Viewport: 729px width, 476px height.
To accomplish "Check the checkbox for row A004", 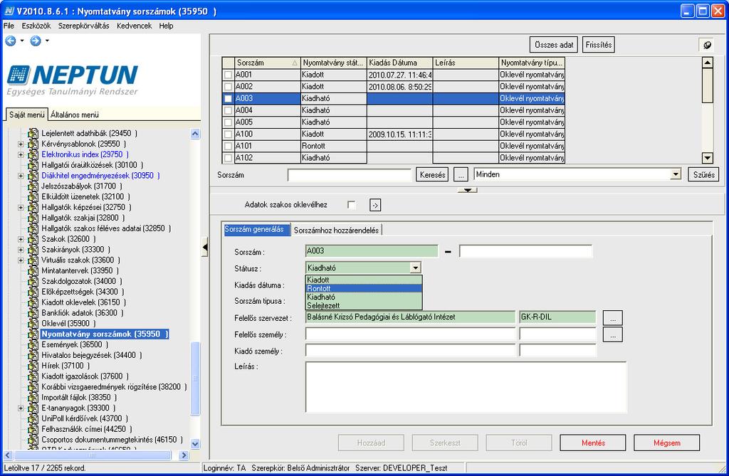I will click(228, 110).
